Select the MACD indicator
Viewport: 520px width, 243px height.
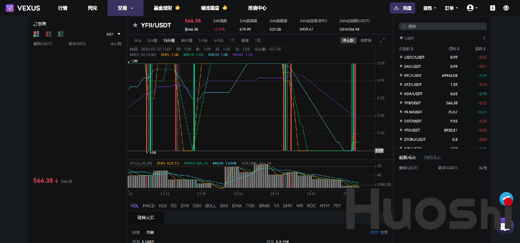click(x=149, y=206)
